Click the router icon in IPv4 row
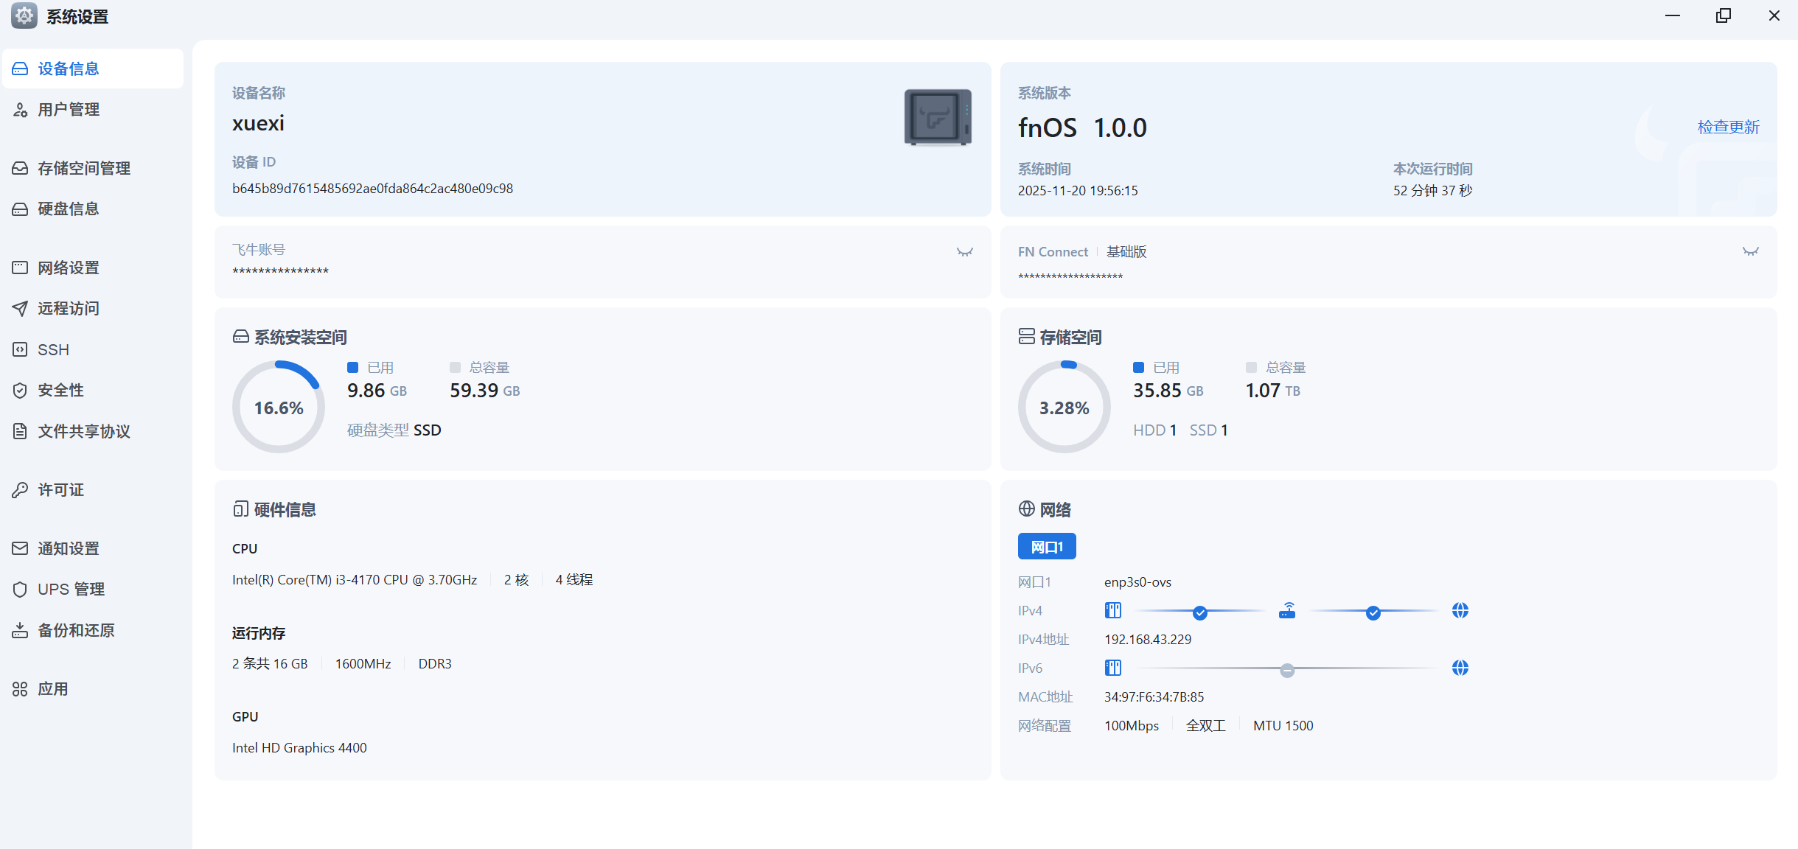This screenshot has width=1798, height=849. 1287,611
